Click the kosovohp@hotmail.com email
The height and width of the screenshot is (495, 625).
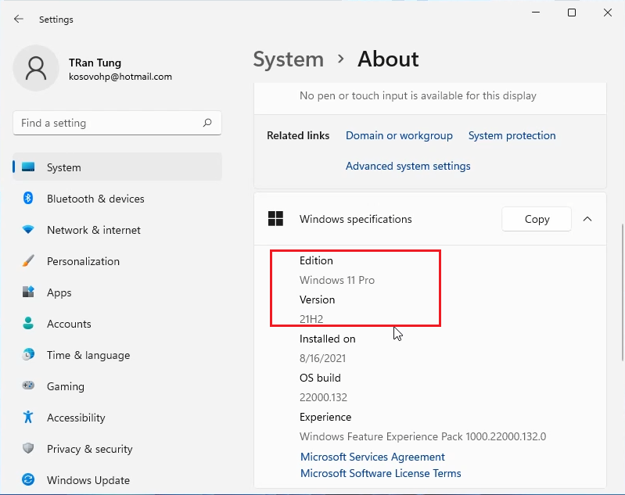pyautogui.click(x=120, y=77)
